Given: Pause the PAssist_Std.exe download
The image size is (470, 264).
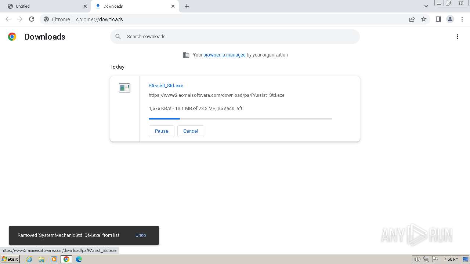Looking at the screenshot, I should [162, 131].
